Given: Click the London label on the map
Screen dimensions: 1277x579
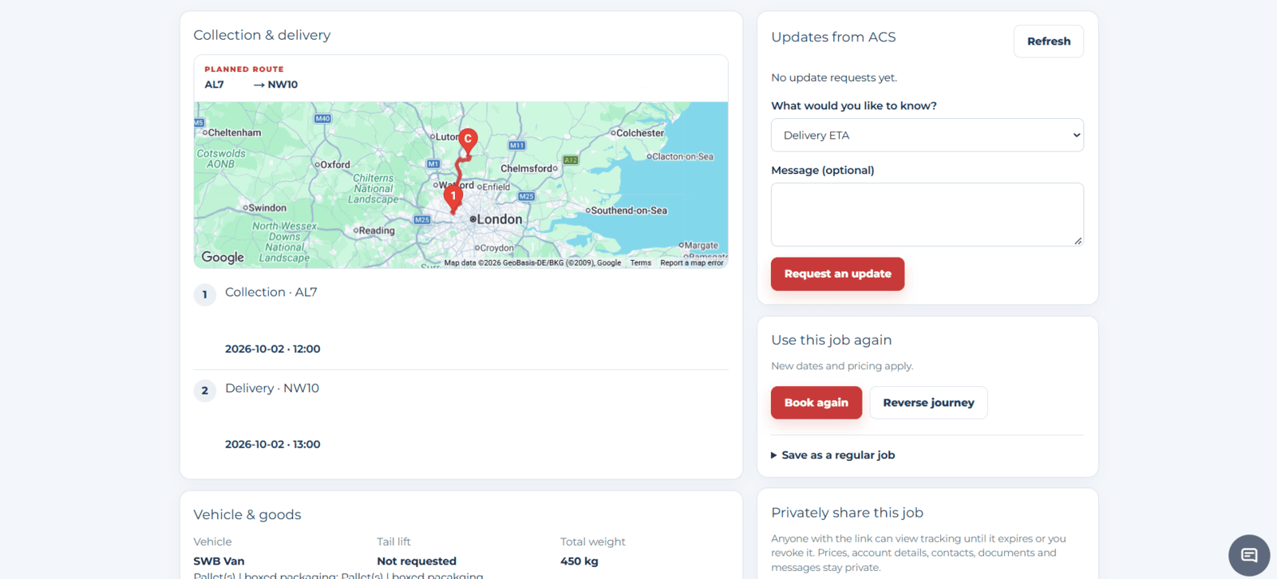Looking at the screenshot, I should [x=500, y=219].
